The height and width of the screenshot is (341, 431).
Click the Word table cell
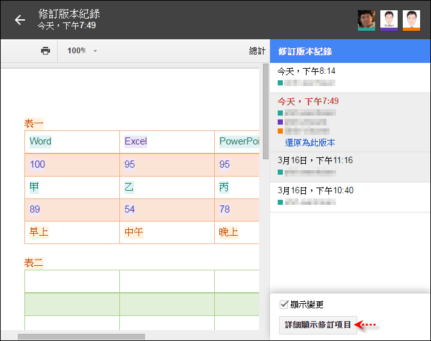click(x=72, y=142)
